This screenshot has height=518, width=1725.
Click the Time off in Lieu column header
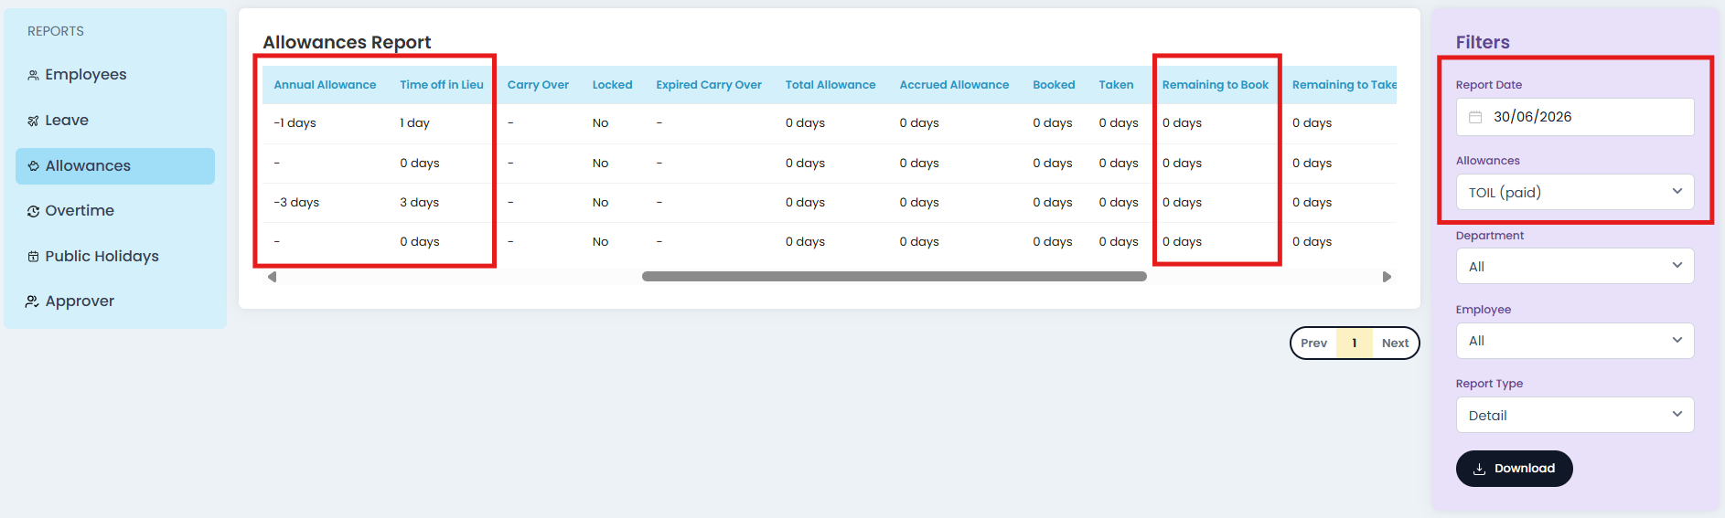pos(442,85)
